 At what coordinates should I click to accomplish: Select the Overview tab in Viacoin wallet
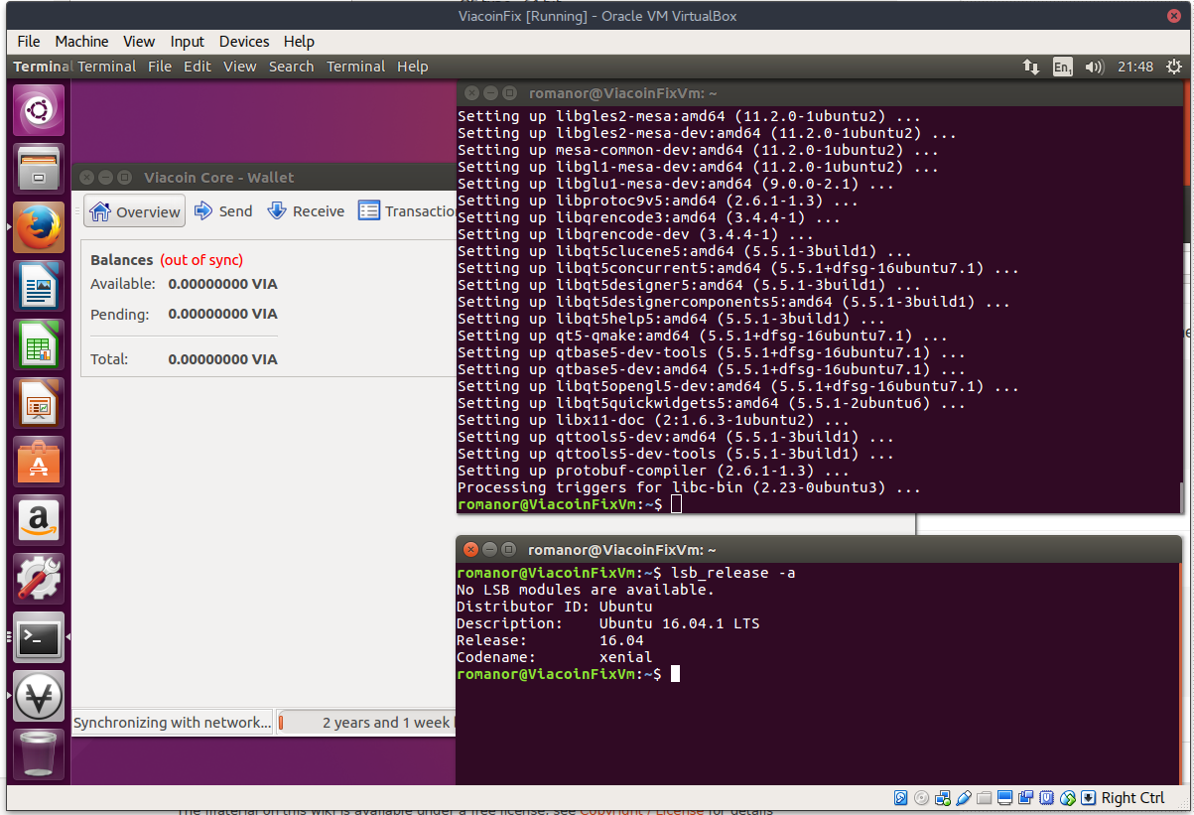pyautogui.click(x=135, y=211)
